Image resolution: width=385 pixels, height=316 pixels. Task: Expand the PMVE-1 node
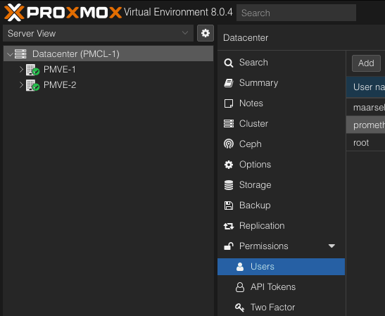21,70
